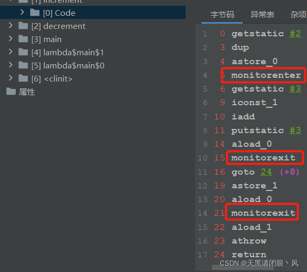Click folder icon of lambda$main$0

[x=23, y=65]
